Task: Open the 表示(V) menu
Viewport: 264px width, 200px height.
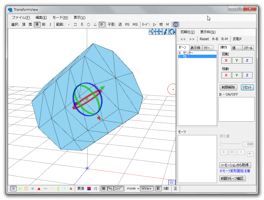Action: (x=80, y=18)
